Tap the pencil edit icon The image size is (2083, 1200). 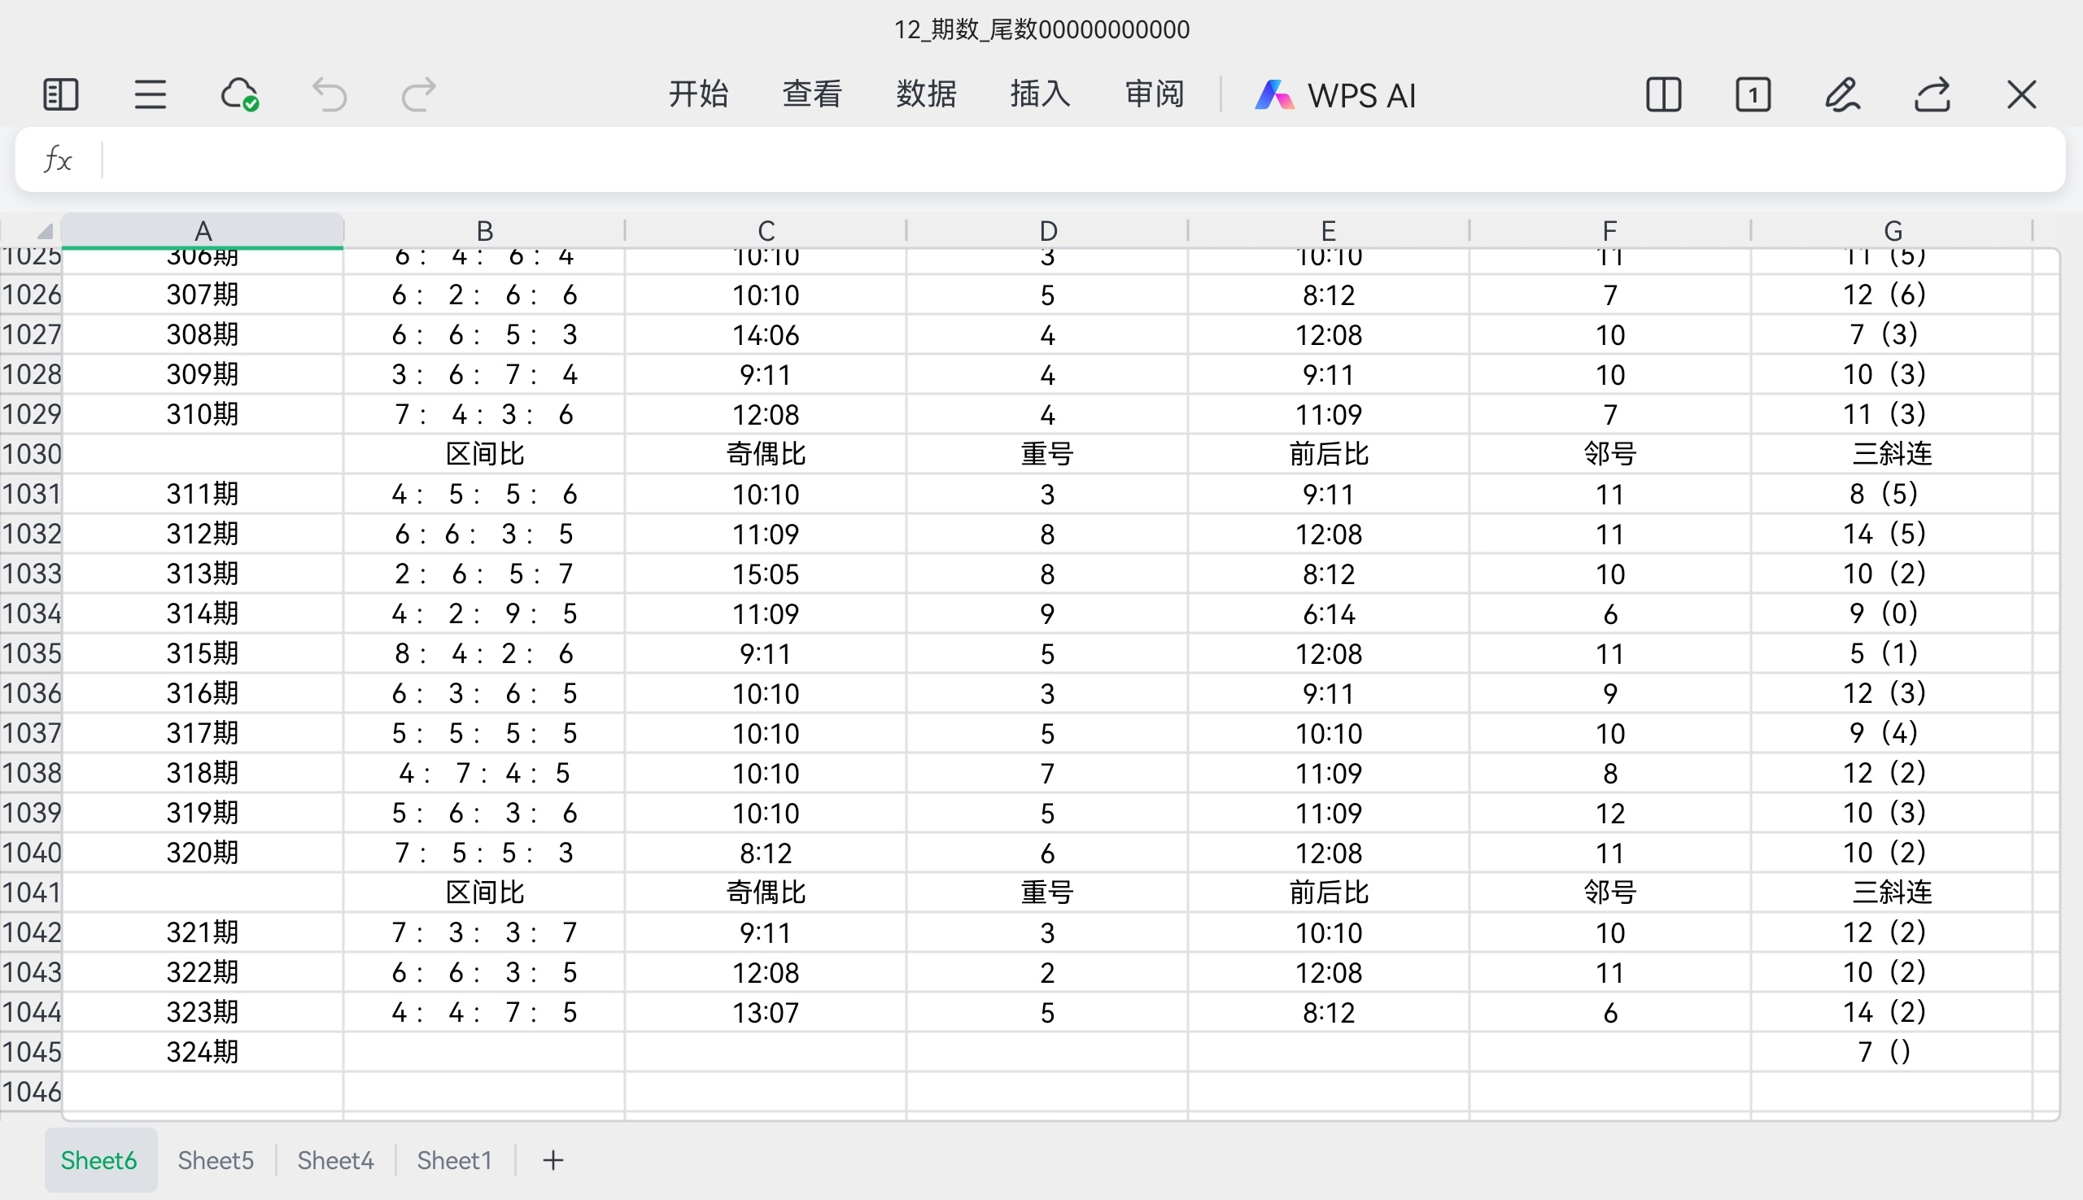[1842, 95]
